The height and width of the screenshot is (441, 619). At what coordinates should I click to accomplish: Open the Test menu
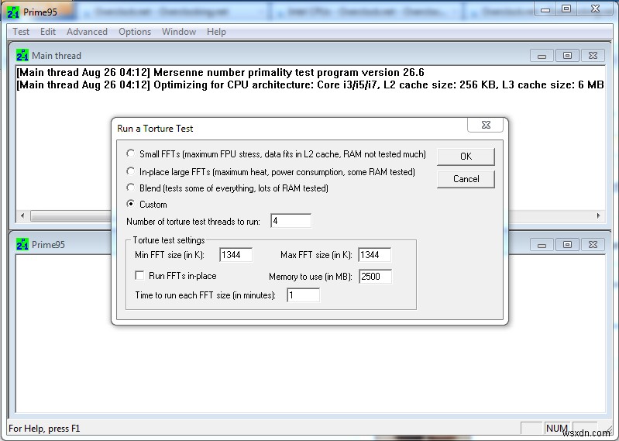tap(21, 32)
